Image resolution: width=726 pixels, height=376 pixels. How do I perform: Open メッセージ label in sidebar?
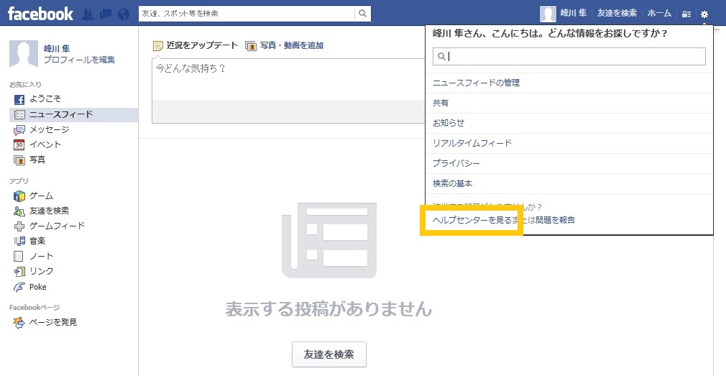point(49,129)
